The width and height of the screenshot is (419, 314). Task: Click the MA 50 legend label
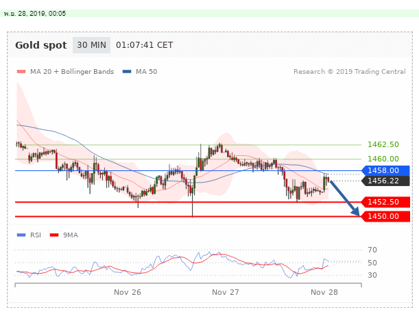pyautogui.click(x=147, y=71)
